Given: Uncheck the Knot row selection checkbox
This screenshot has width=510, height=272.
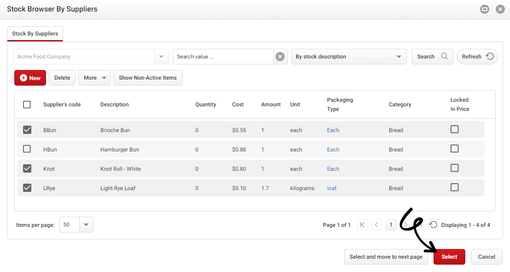Looking at the screenshot, I should (27, 168).
